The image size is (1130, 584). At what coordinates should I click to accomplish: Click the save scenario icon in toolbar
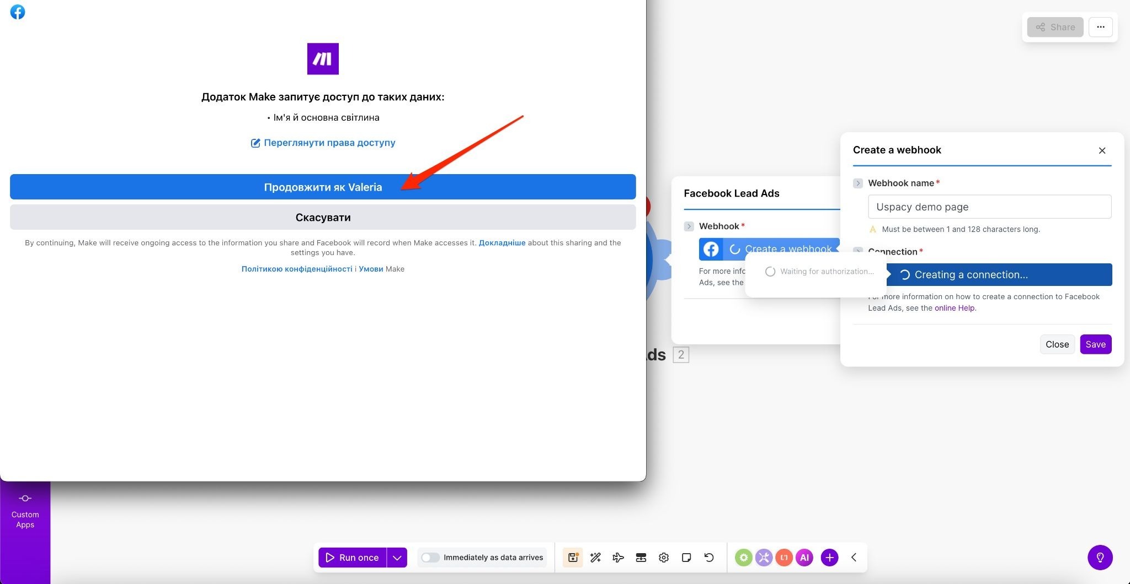click(x=573, y=558)
